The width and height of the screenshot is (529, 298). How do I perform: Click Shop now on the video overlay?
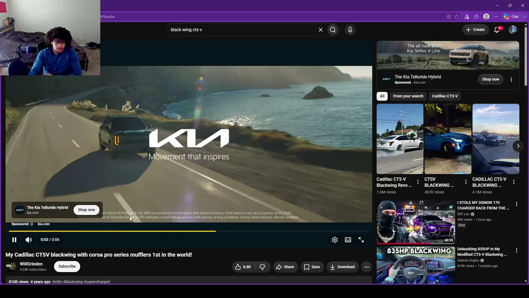tap(86, 210)
